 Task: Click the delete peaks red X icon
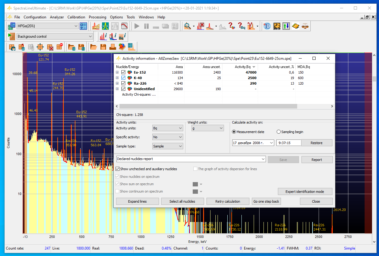(201, 26)
